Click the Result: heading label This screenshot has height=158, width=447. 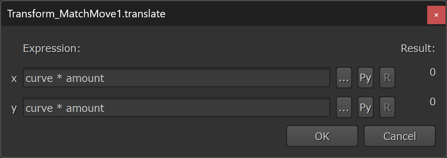[x=418, y=48]
